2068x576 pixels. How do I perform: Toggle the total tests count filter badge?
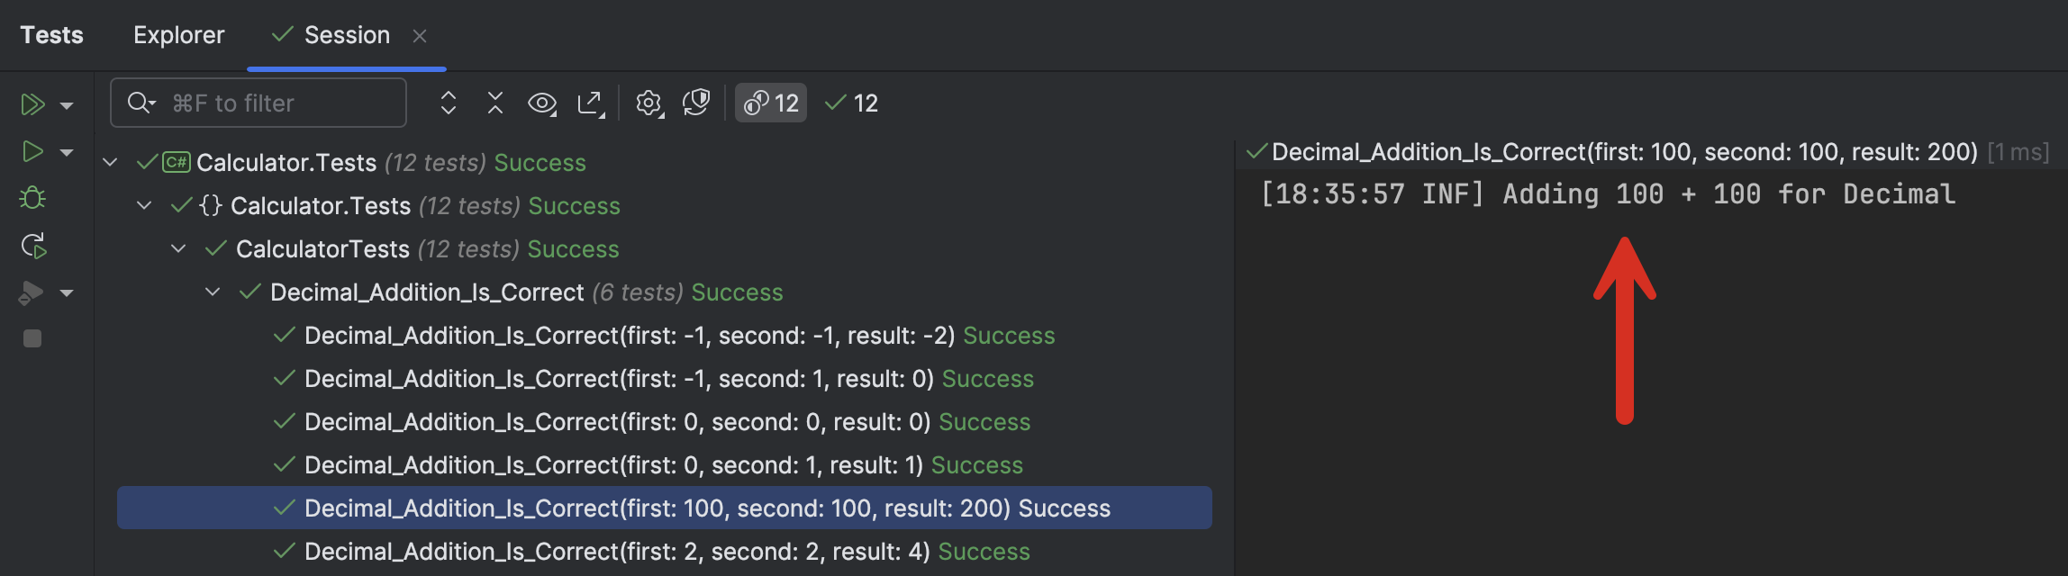pyautogui.click(x=770, y=103)
